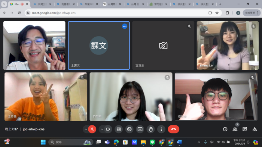Open the Windows Start menu
This screenshot has width=262, height=147.
point(43,142)
